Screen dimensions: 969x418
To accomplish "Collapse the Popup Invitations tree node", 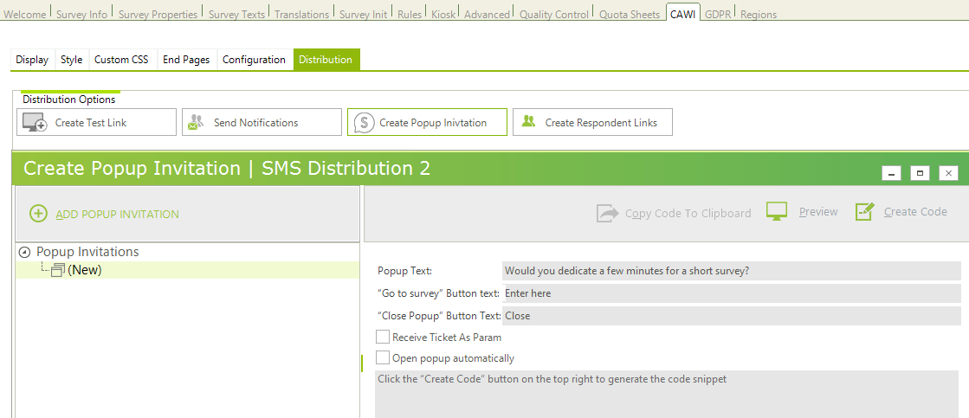I will point(24,253).
